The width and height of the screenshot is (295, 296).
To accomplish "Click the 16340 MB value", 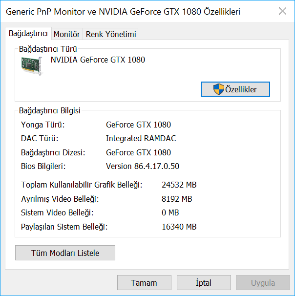I will pyautogui.click(x=179, y=227).
